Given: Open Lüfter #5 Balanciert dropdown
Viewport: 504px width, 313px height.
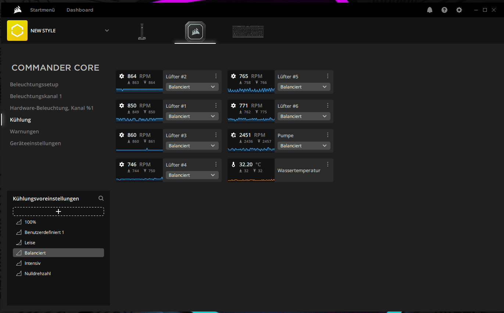Looking at the screenshot, I should (x=304, y=87).
